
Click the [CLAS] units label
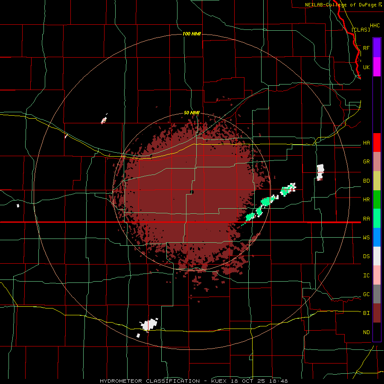[361, 29]
